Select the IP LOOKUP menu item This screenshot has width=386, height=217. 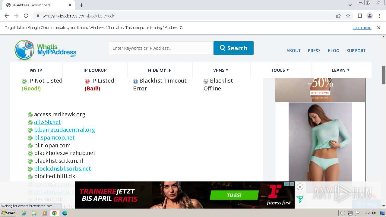[x=95, y=70]
